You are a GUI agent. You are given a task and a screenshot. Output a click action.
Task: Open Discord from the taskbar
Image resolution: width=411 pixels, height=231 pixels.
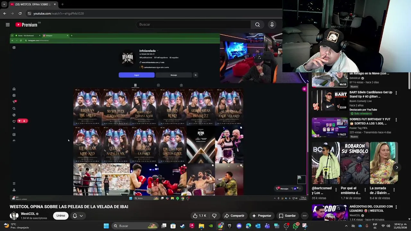[x=239, y=226]
